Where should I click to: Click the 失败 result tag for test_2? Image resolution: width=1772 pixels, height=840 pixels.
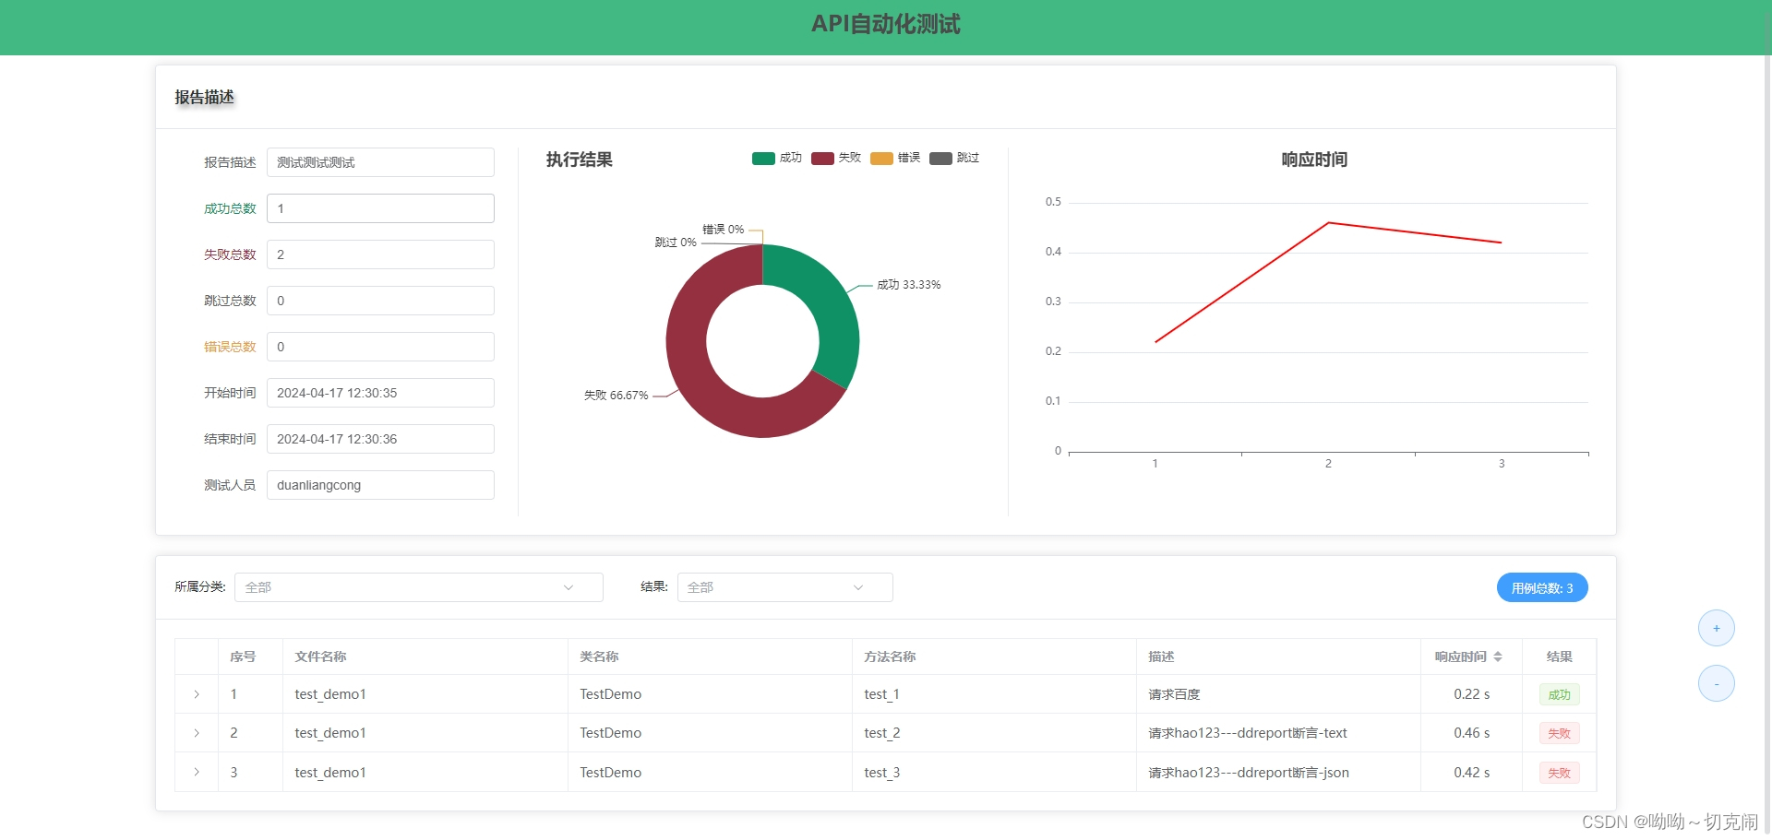click(x=1559, y=733)
